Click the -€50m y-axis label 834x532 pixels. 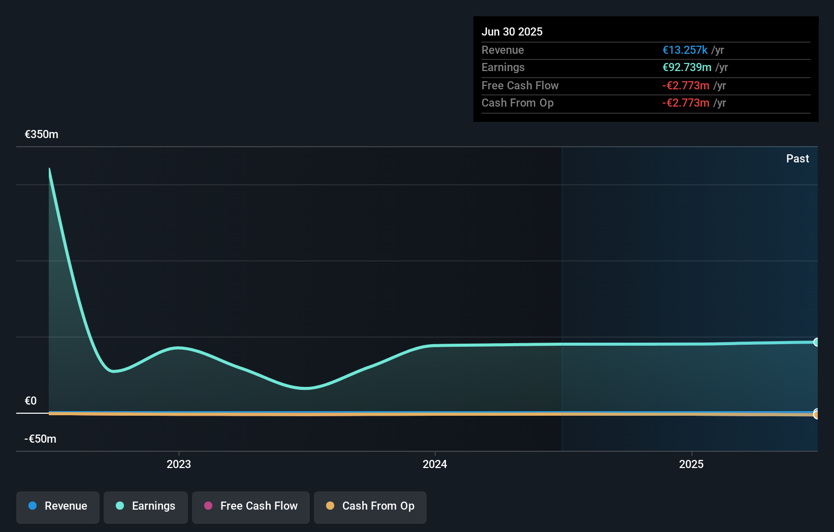41,439
